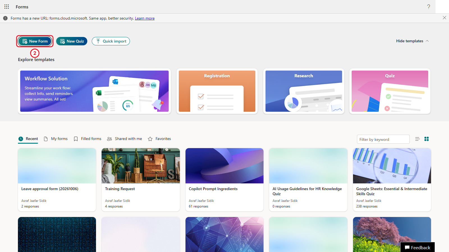Switch to the Shared with me tab
This screenshot has height=252, width=449.
pos(125,139)
